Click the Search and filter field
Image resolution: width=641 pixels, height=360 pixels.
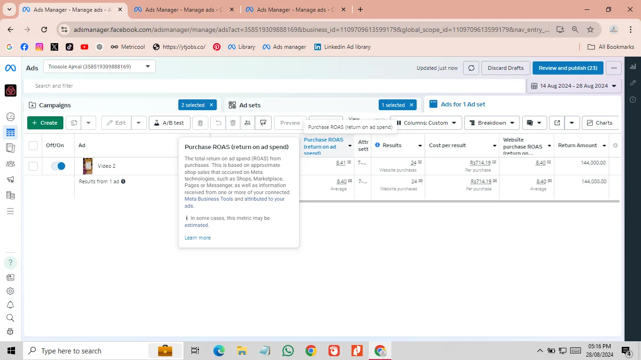tap(275, 86)
